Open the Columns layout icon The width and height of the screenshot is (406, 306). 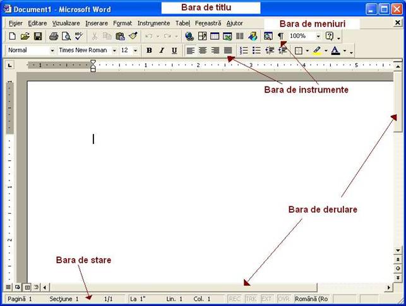pos(240,36)
